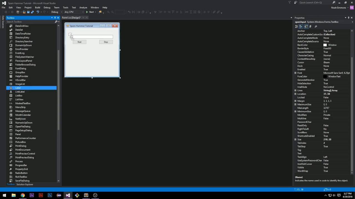Select the spamInput textbox on the form

92,37
